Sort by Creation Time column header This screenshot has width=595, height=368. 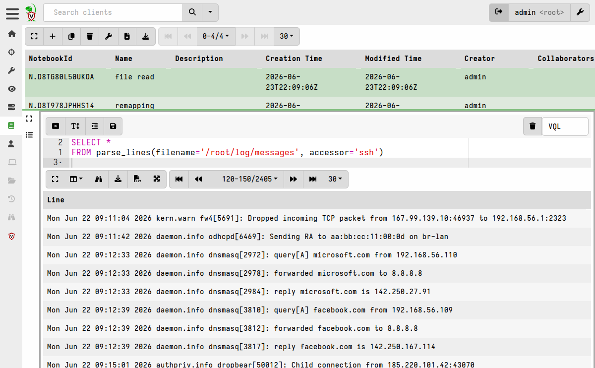[x=294, y=59]
